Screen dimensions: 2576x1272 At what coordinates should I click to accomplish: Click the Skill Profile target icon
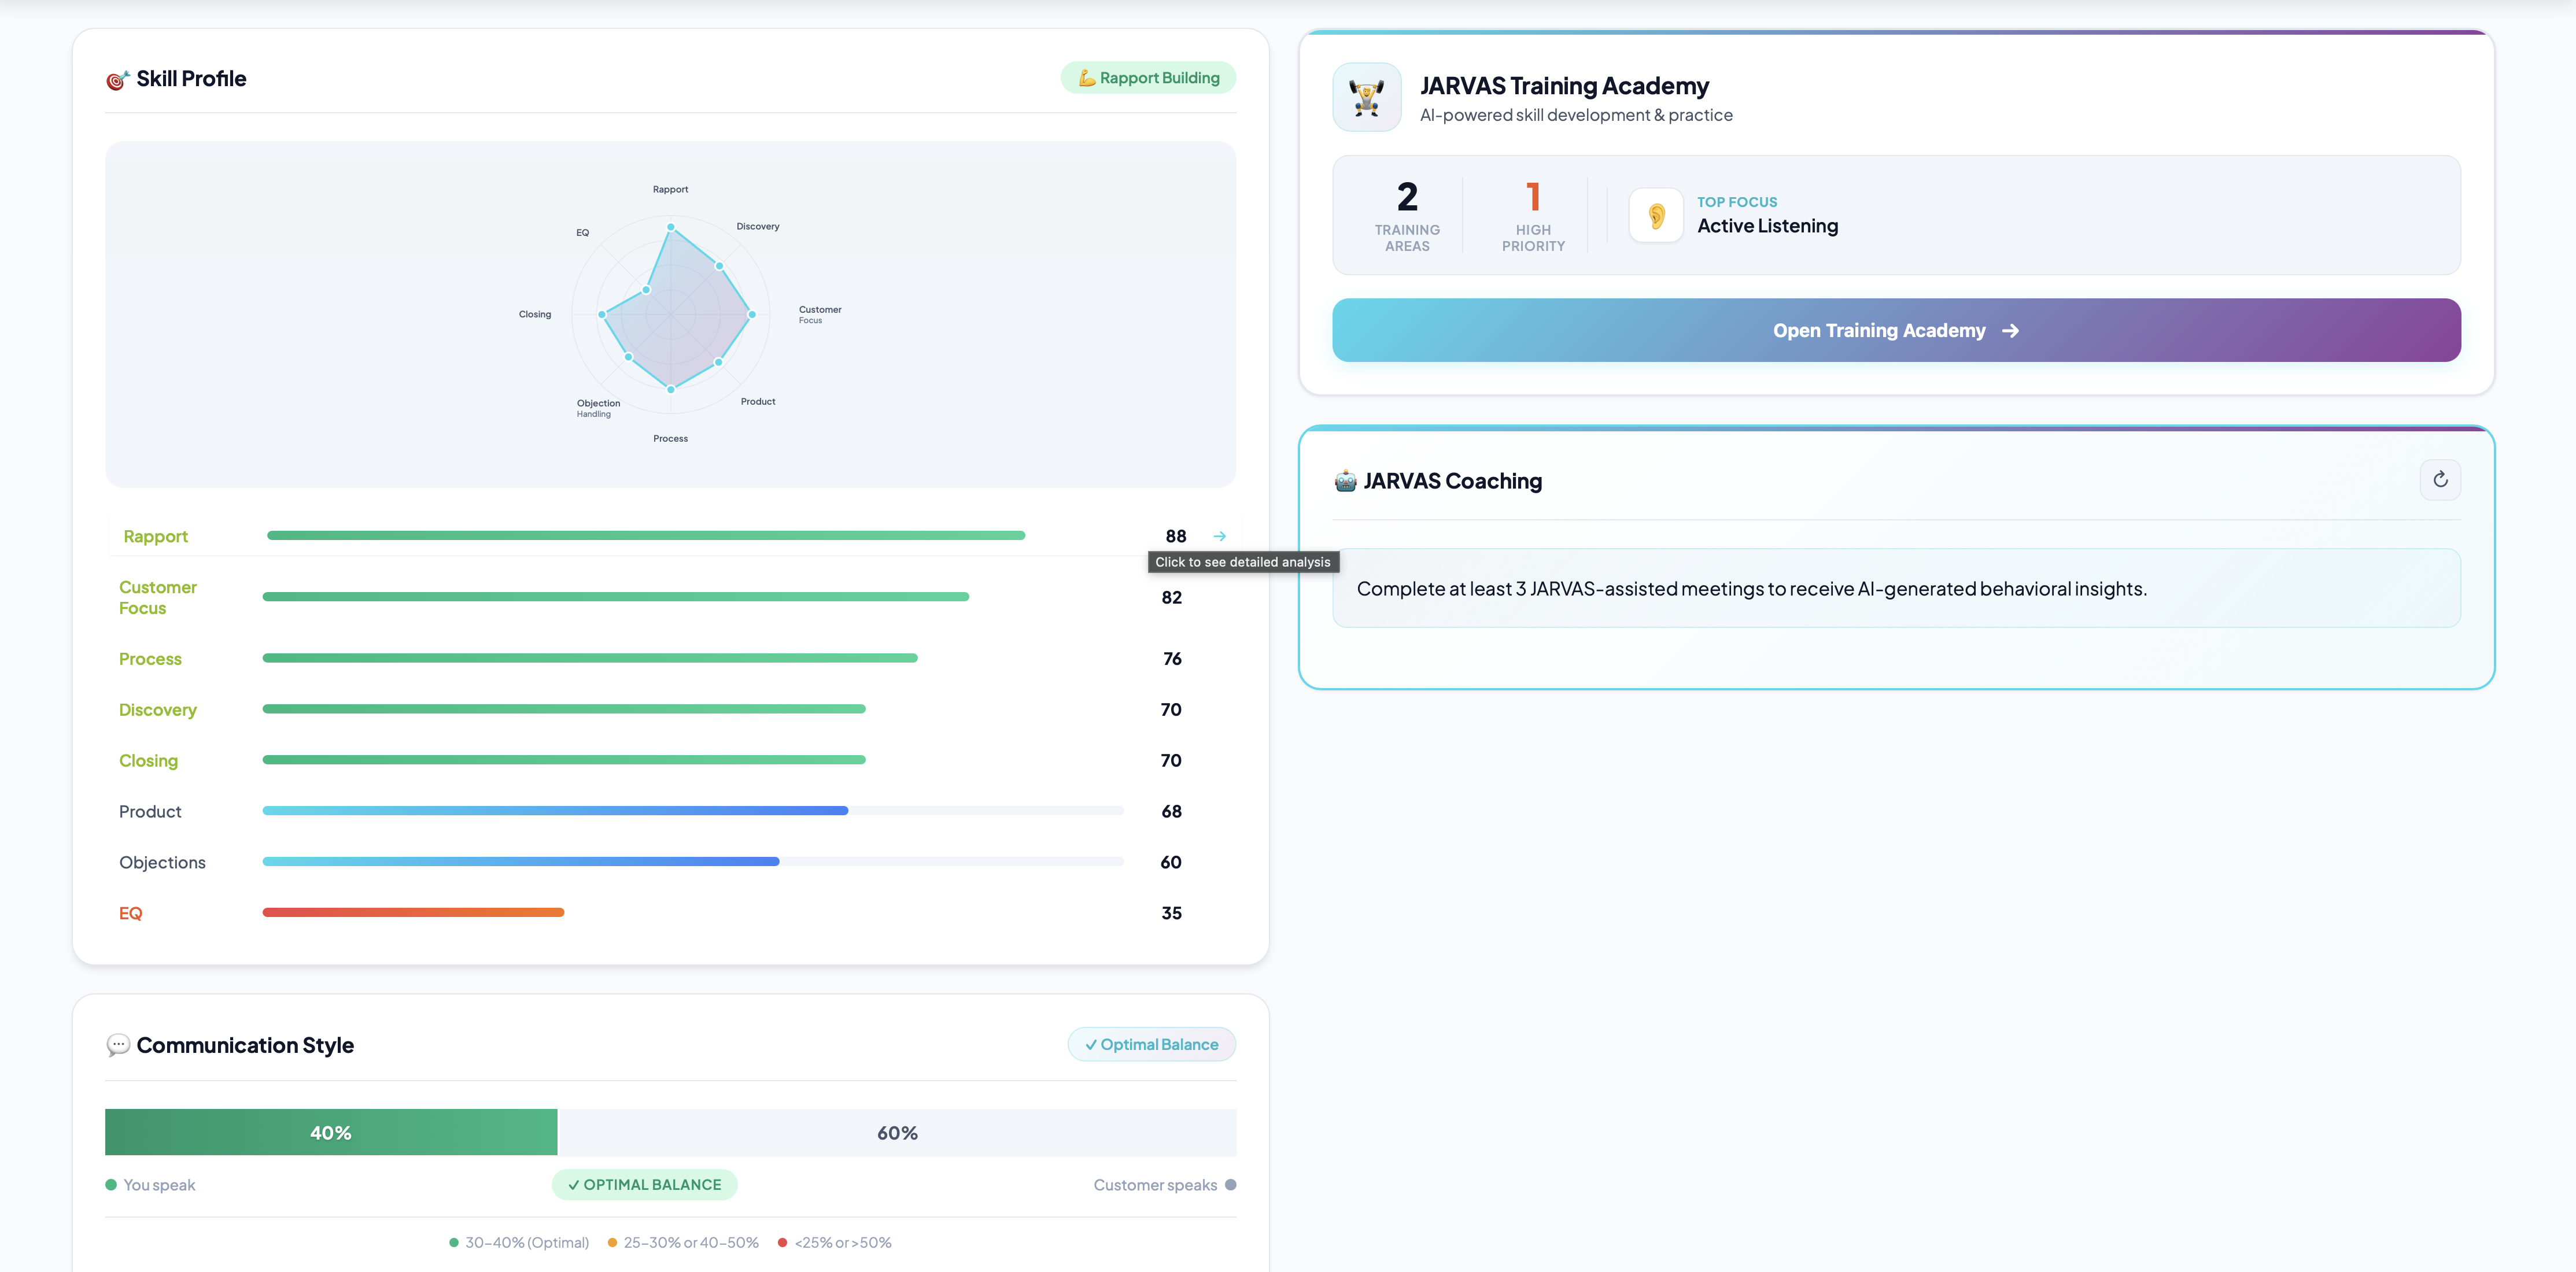[x=117, y=80]
